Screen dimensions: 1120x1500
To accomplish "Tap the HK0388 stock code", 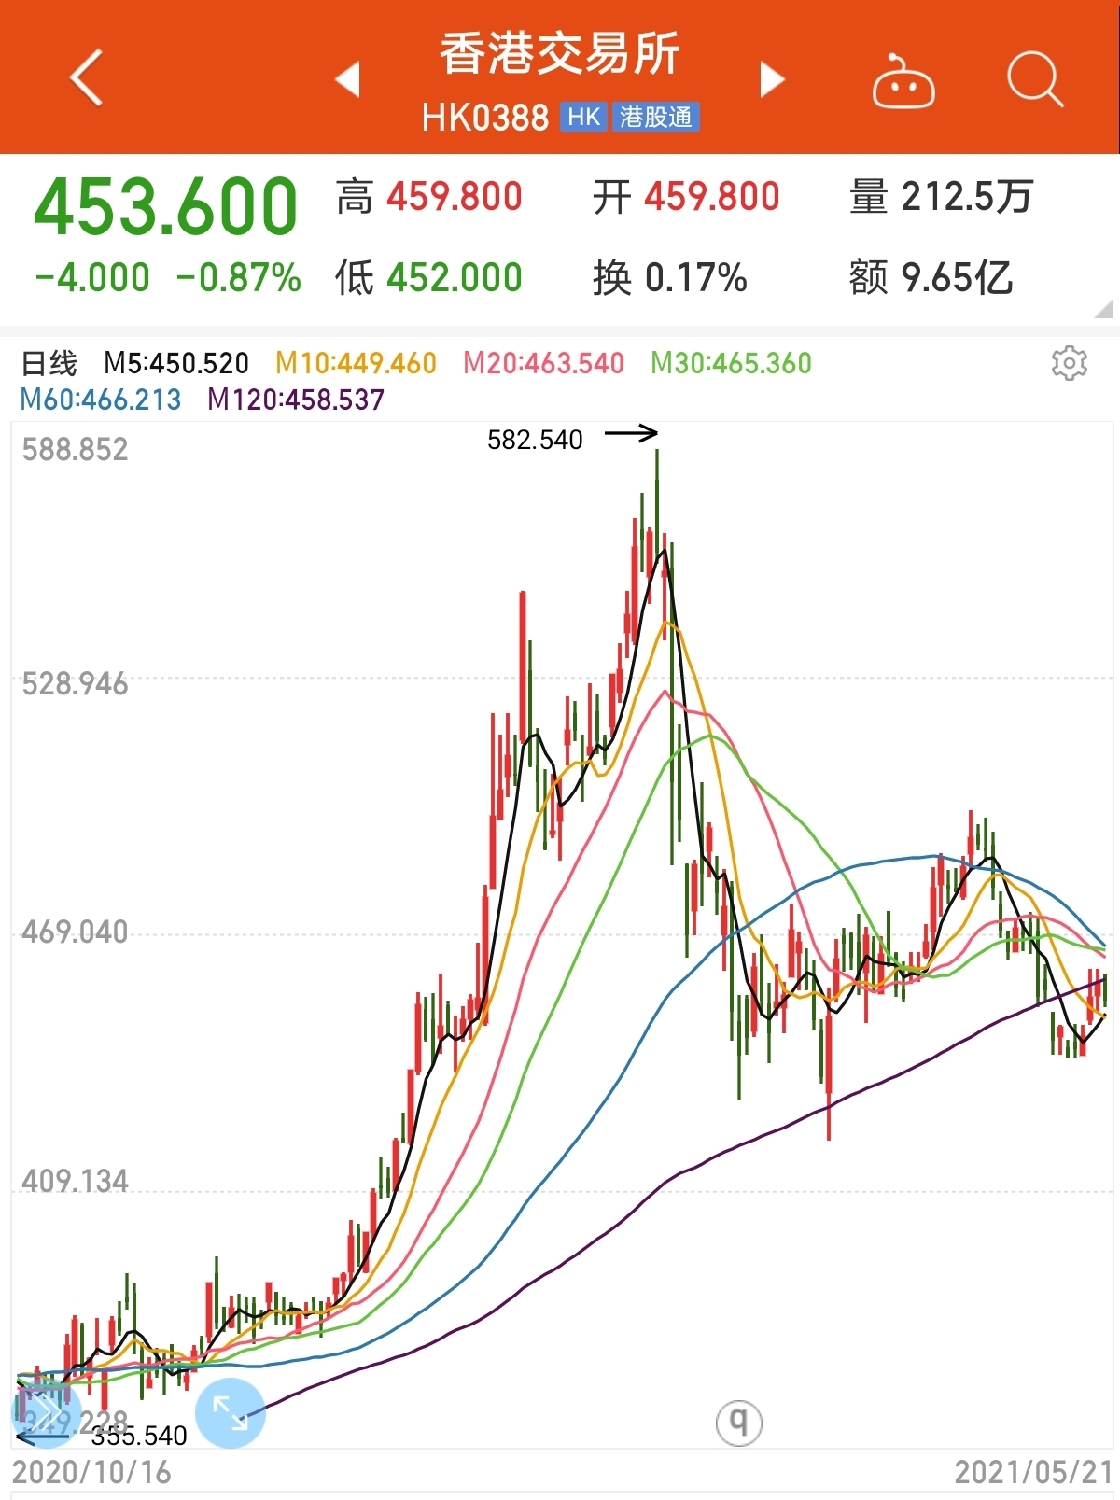I will 485,118.
